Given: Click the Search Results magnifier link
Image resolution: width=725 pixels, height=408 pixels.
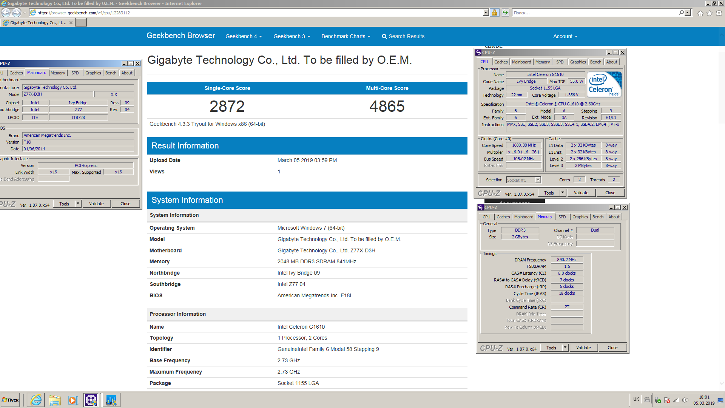Looking at the screenshot, I should coord(403,36).
